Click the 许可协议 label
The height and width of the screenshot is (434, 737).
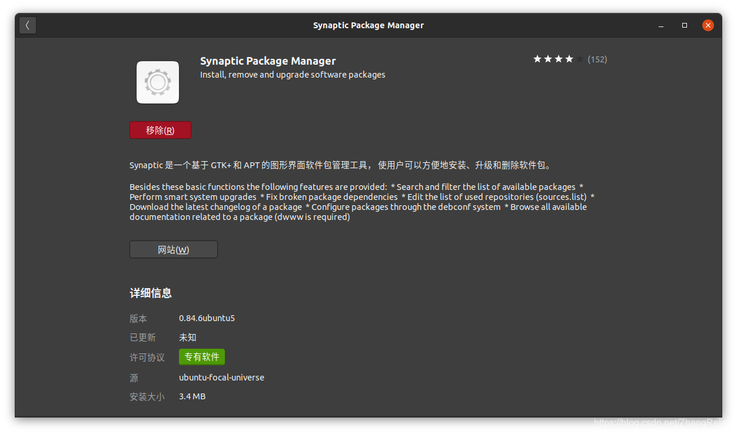[147, 357]
